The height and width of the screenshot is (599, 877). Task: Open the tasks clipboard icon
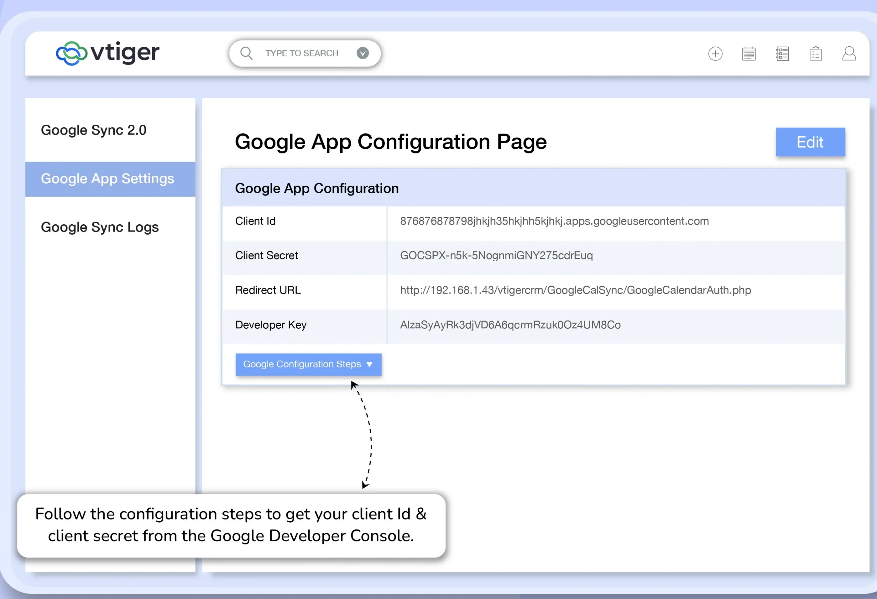[815, 53]
